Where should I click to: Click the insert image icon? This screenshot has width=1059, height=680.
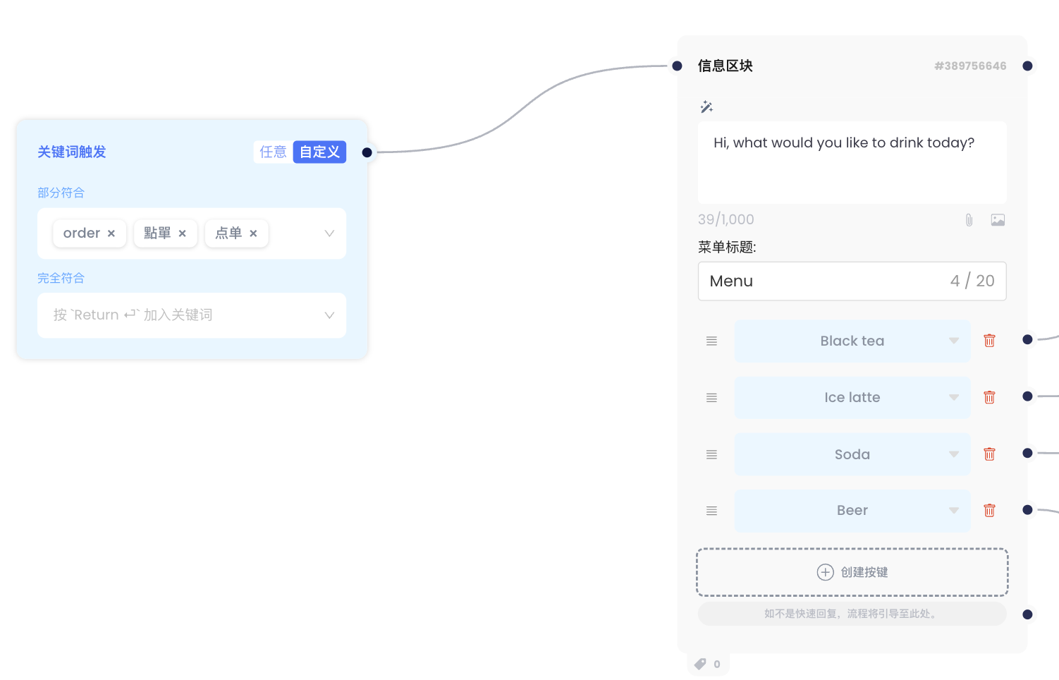click(998, 220)
